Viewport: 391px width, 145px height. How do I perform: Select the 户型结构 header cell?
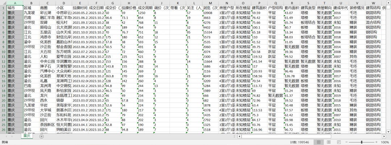click(x=276, y=8)
